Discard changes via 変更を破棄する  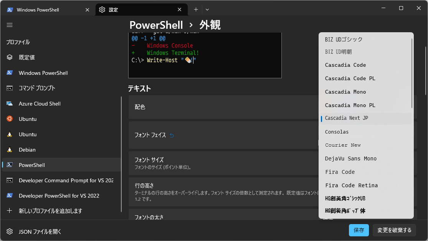pyautogui.click(x=394, y=230)
